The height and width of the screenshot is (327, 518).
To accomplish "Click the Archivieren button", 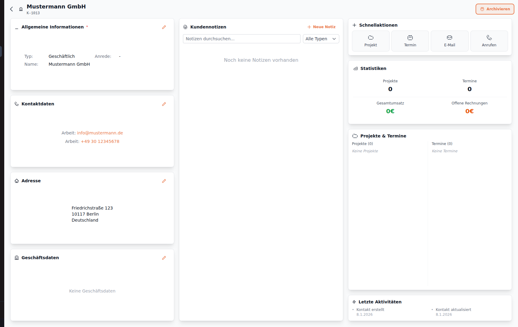I will [x=495, y=9].
